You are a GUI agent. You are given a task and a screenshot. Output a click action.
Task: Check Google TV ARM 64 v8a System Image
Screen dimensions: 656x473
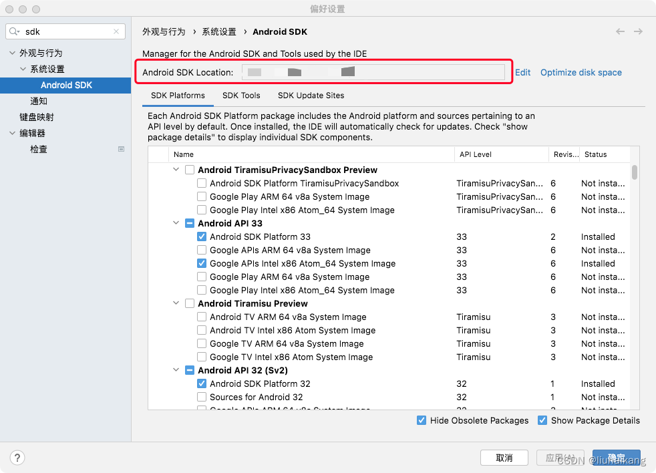tap(202, 343)
